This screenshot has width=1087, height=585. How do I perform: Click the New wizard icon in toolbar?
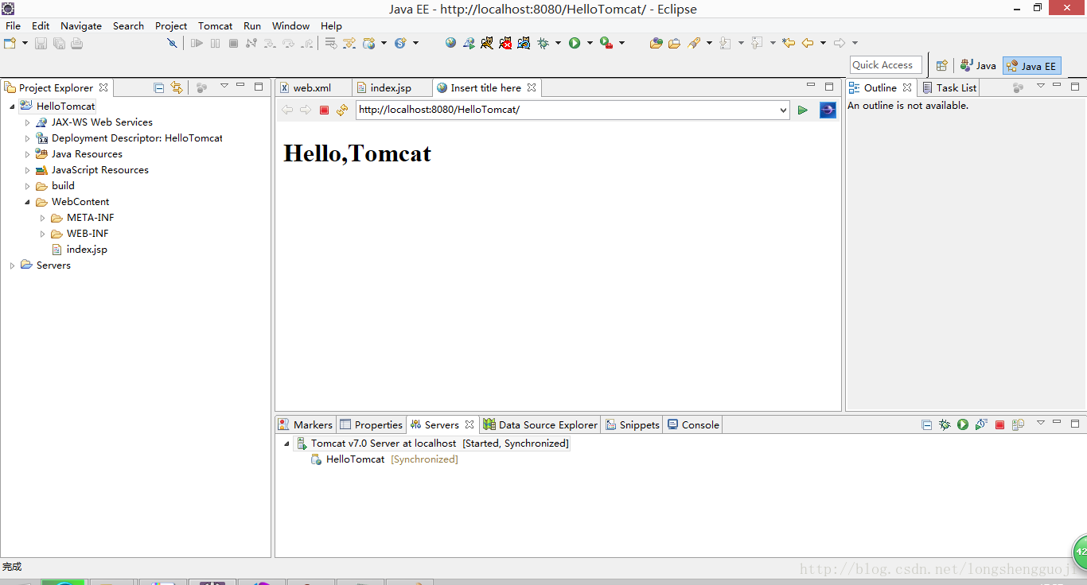10,43
